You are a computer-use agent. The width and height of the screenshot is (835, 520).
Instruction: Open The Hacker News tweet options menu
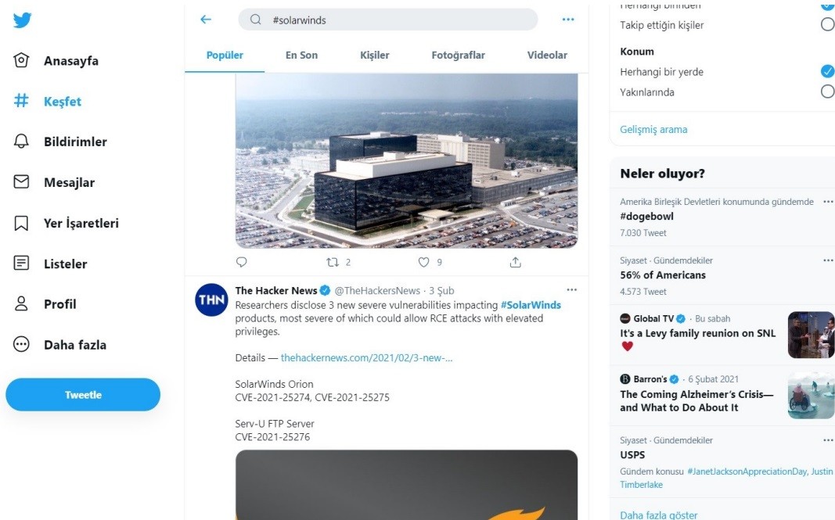point(571,290)
